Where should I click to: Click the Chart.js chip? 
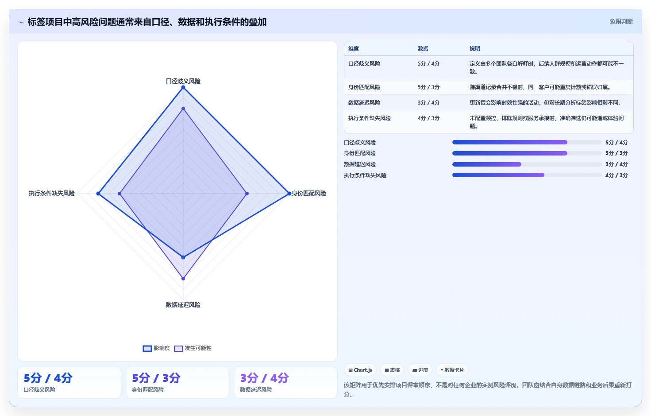tap(360, 370)
